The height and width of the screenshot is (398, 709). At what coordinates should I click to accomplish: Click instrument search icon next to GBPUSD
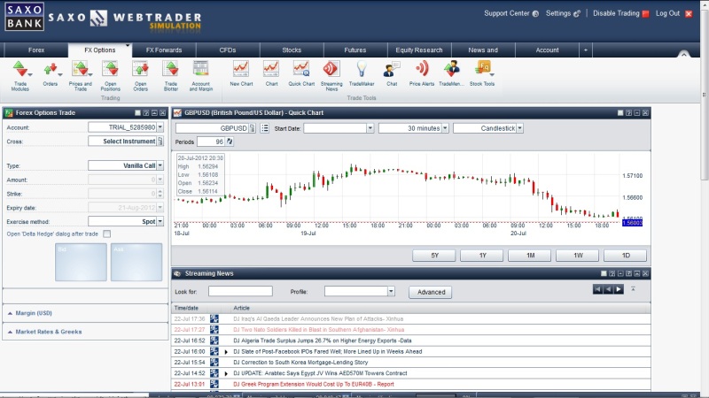[x=253, y=128]
